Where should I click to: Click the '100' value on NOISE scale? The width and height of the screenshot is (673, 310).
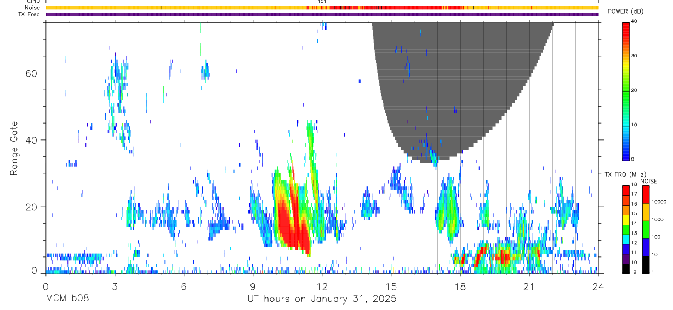(x=657, y=237)
